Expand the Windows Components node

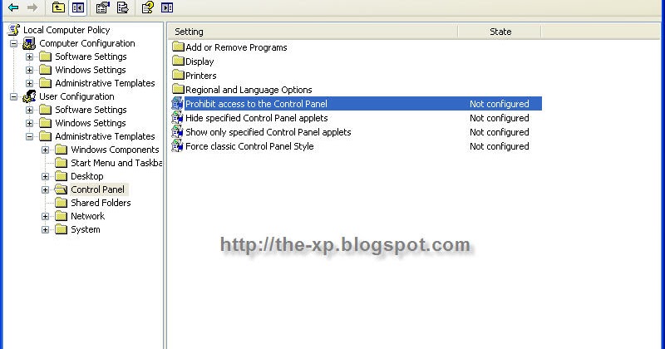click(x=46, y=150)
